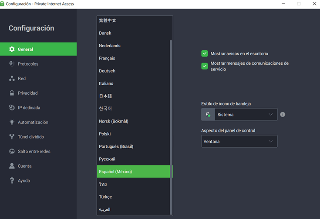Viewport: 320px width, 219px height.
Task: Select العربية in the language list
Action: [x=133, y=209]
